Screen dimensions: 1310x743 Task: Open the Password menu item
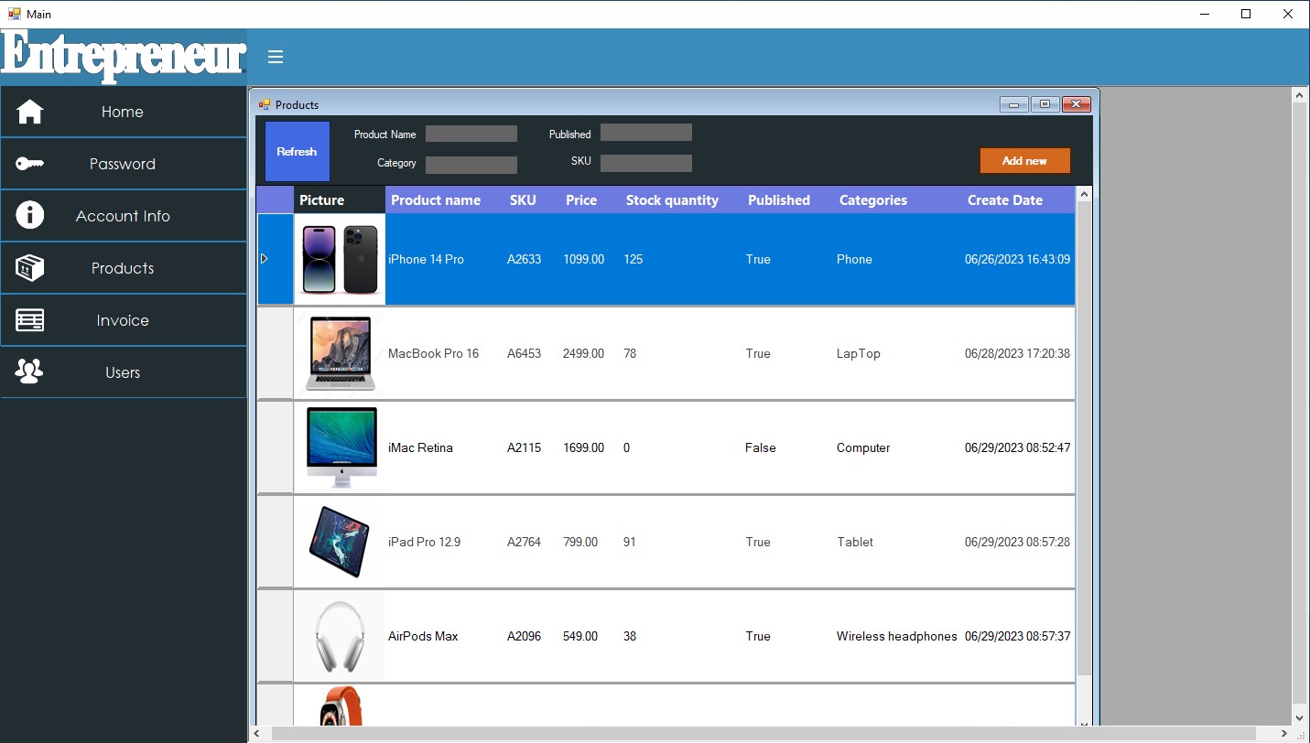[x=124, y=164]
